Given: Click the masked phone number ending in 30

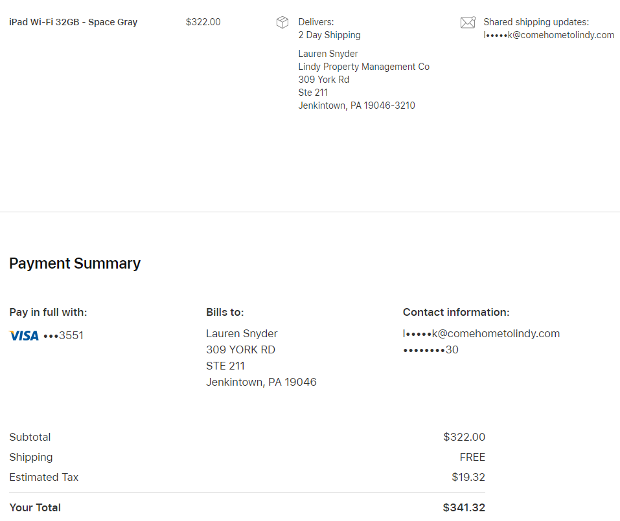Looking at the screenshot, I should 430,349.
